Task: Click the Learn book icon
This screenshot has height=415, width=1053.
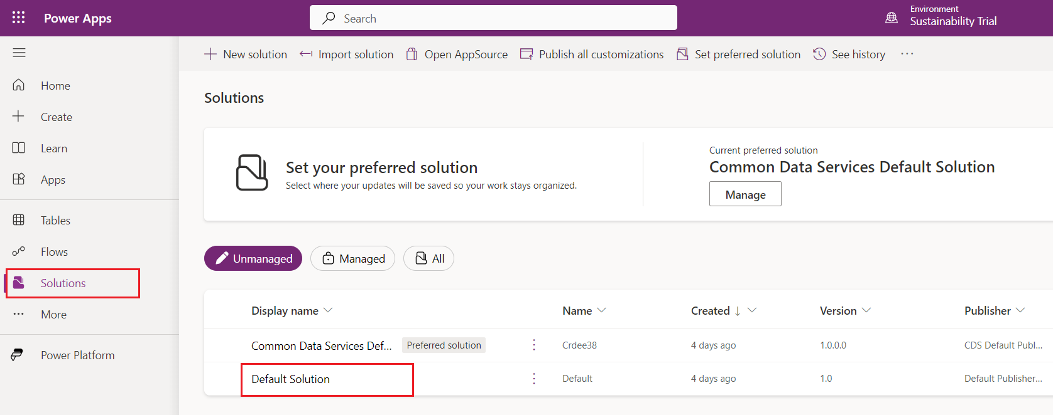Action: 19,147
